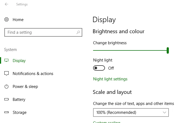Click the Battery icon
The image size is (184, 123).
pyautogui.click(x=7, y=100)
